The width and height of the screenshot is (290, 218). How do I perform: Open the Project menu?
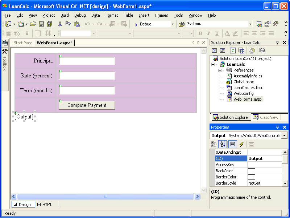[49, 15]
